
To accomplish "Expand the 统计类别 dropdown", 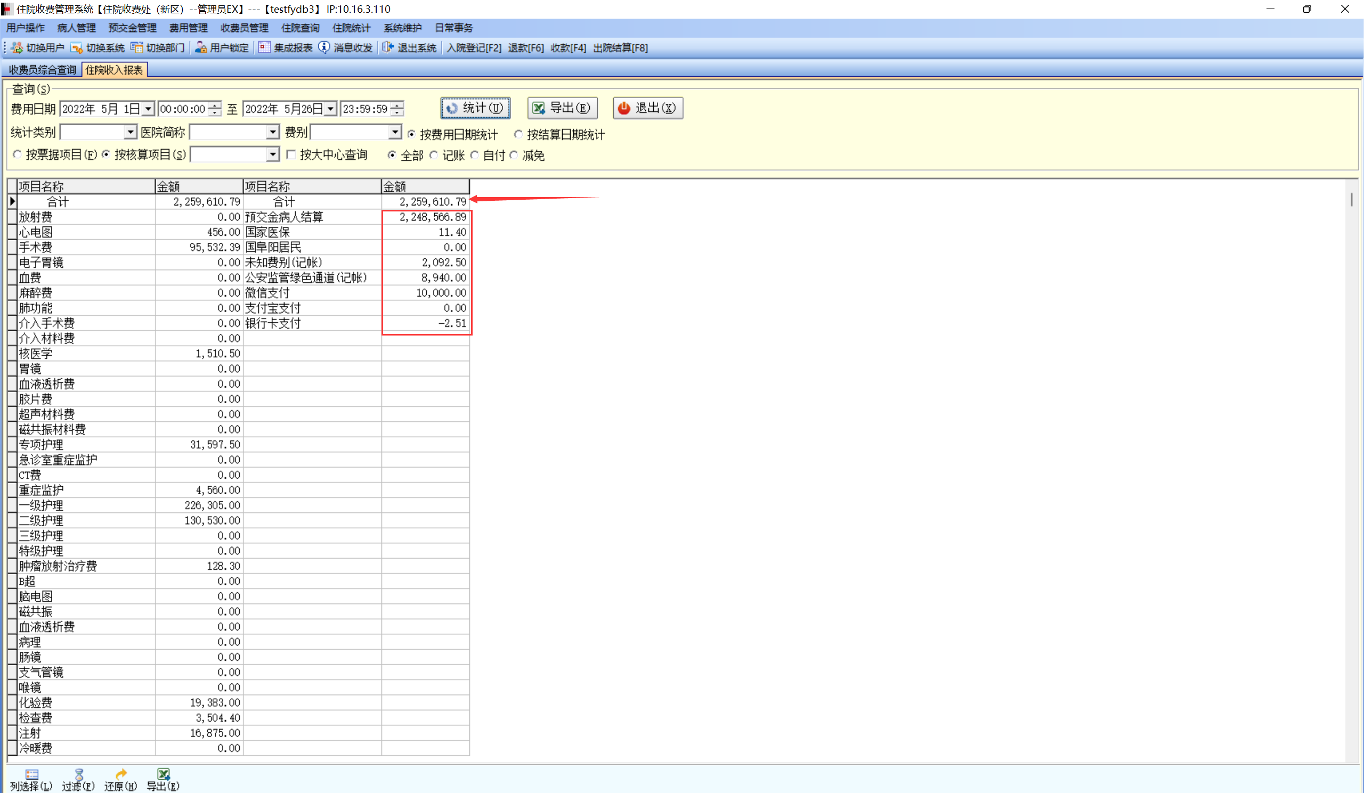I will pos(130,132).
